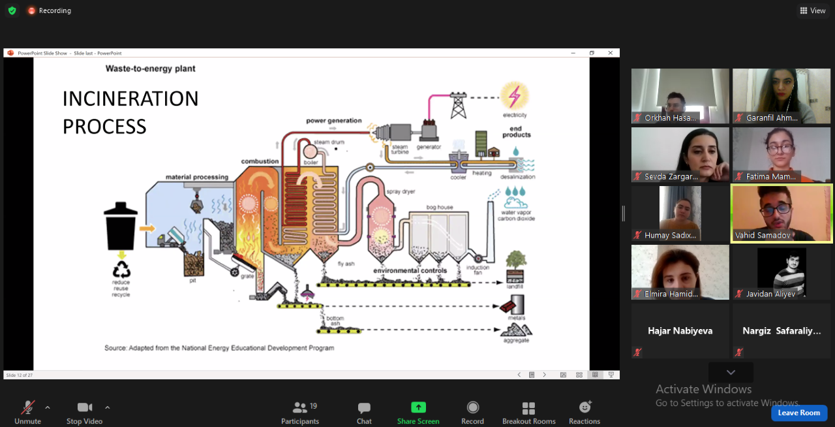Open the Participants panel
The width and height of the screenshot is (835, 427).
click(x=300, y=411)
